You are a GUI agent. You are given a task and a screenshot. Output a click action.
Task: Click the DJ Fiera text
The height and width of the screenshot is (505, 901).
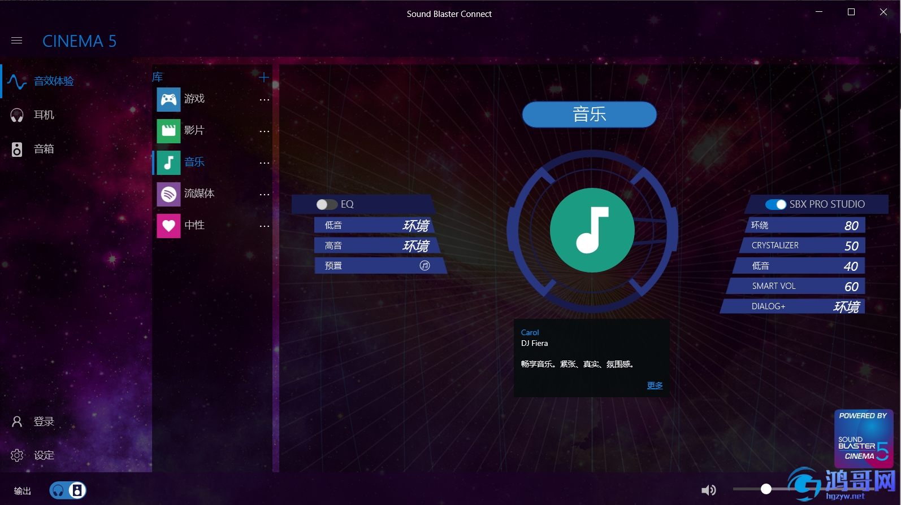click(535, 343)
